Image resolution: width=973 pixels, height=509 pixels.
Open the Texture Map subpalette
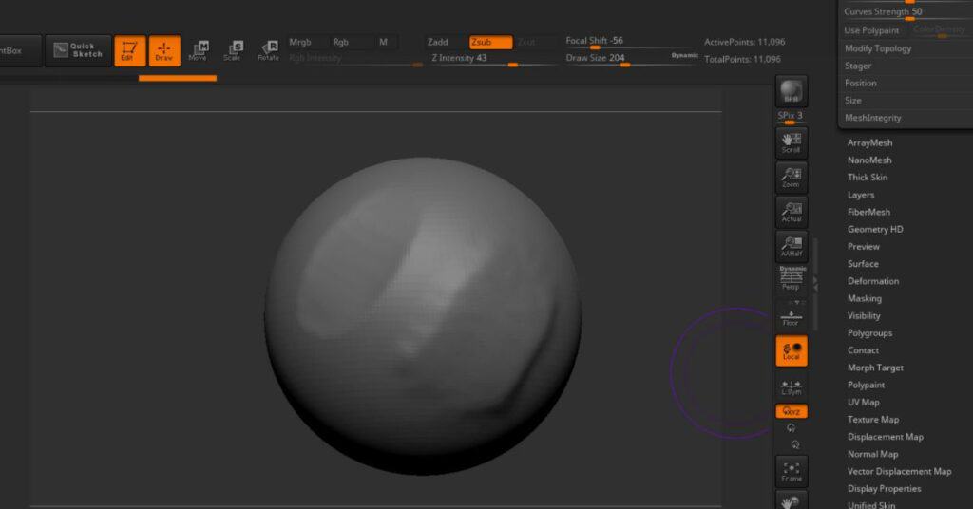tap(873, 420)
